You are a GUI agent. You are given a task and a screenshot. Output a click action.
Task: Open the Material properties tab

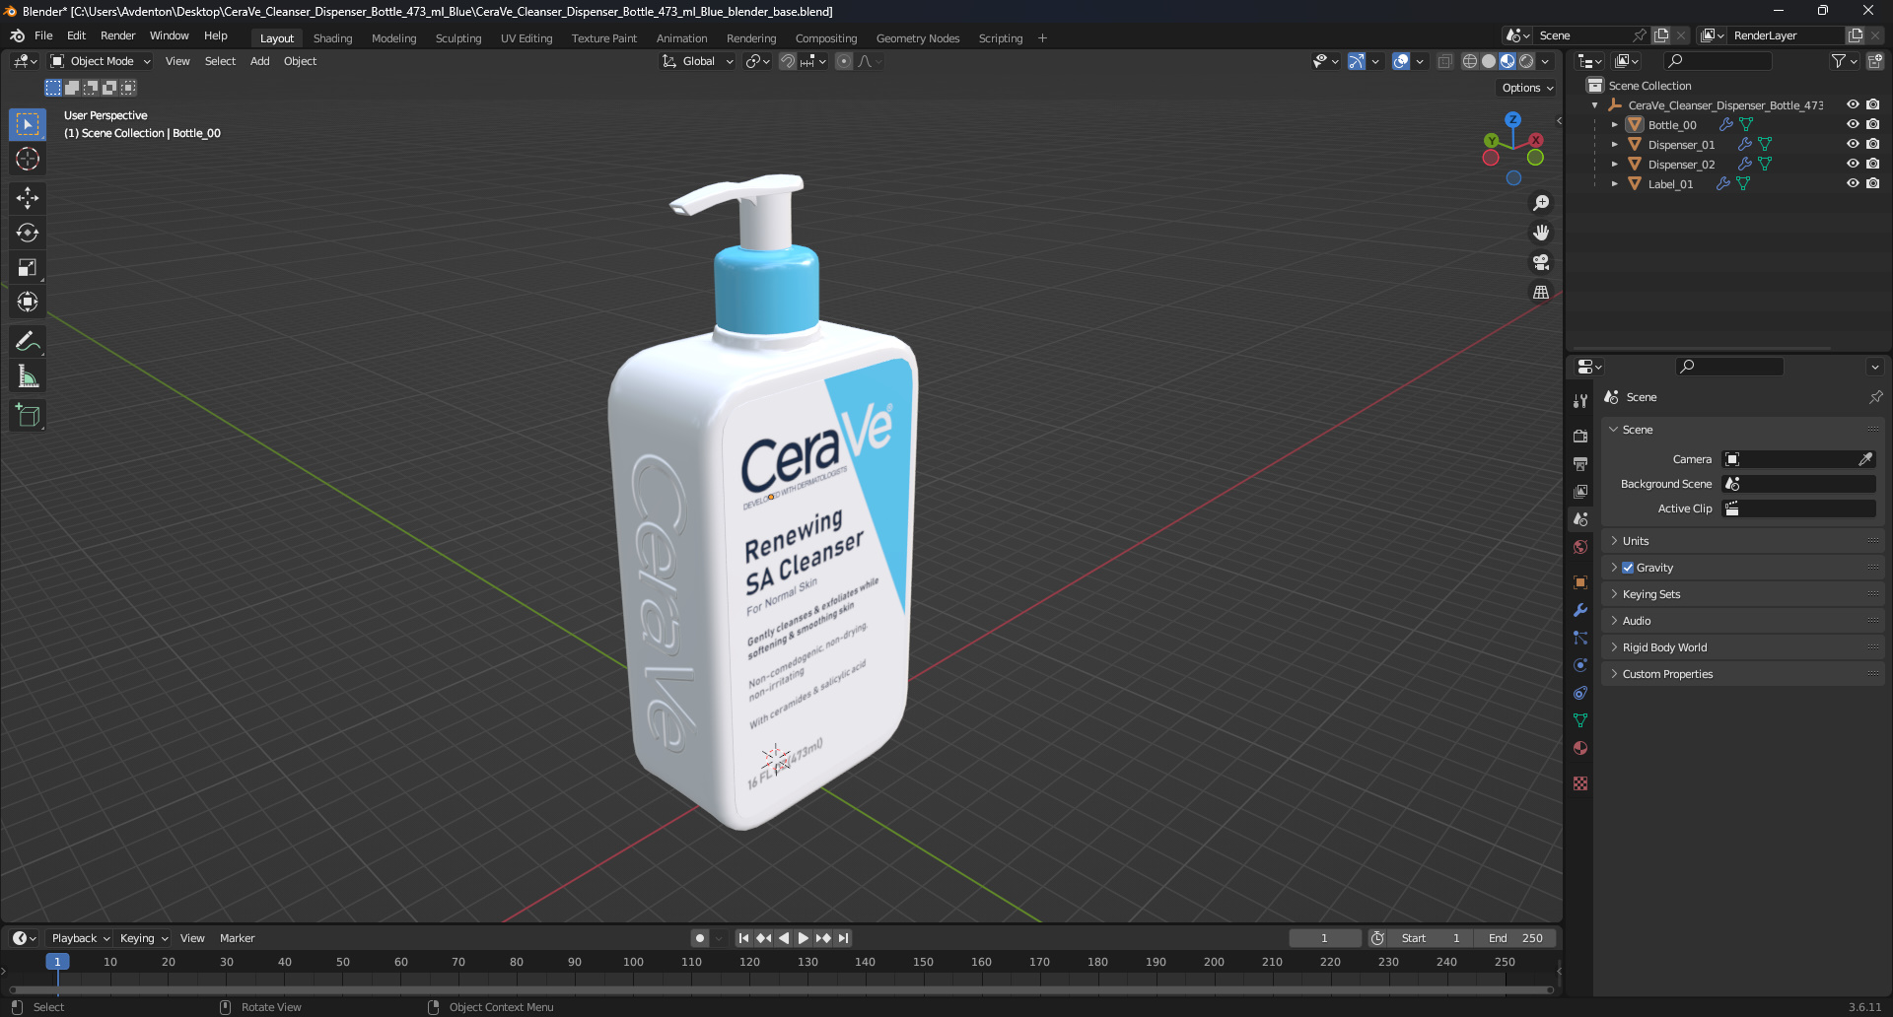[1580, 748]
